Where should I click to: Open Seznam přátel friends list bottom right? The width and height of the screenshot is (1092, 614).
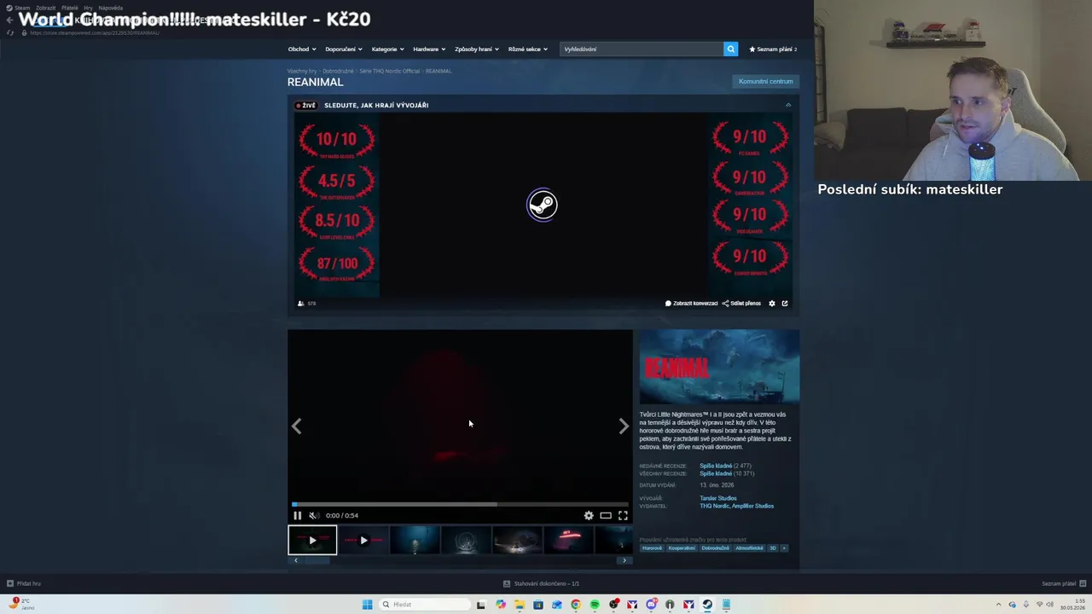click(1063, 583)
